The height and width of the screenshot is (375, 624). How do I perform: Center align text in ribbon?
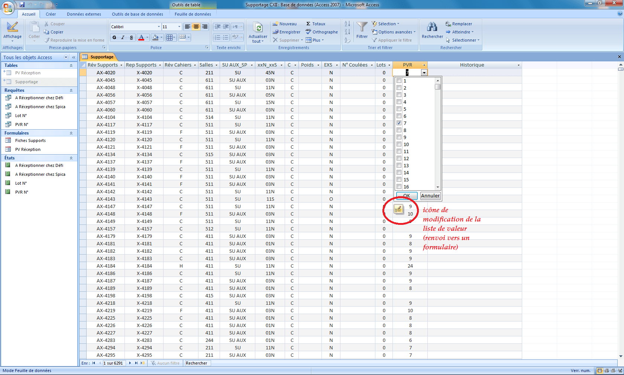(x=196, y=27)
